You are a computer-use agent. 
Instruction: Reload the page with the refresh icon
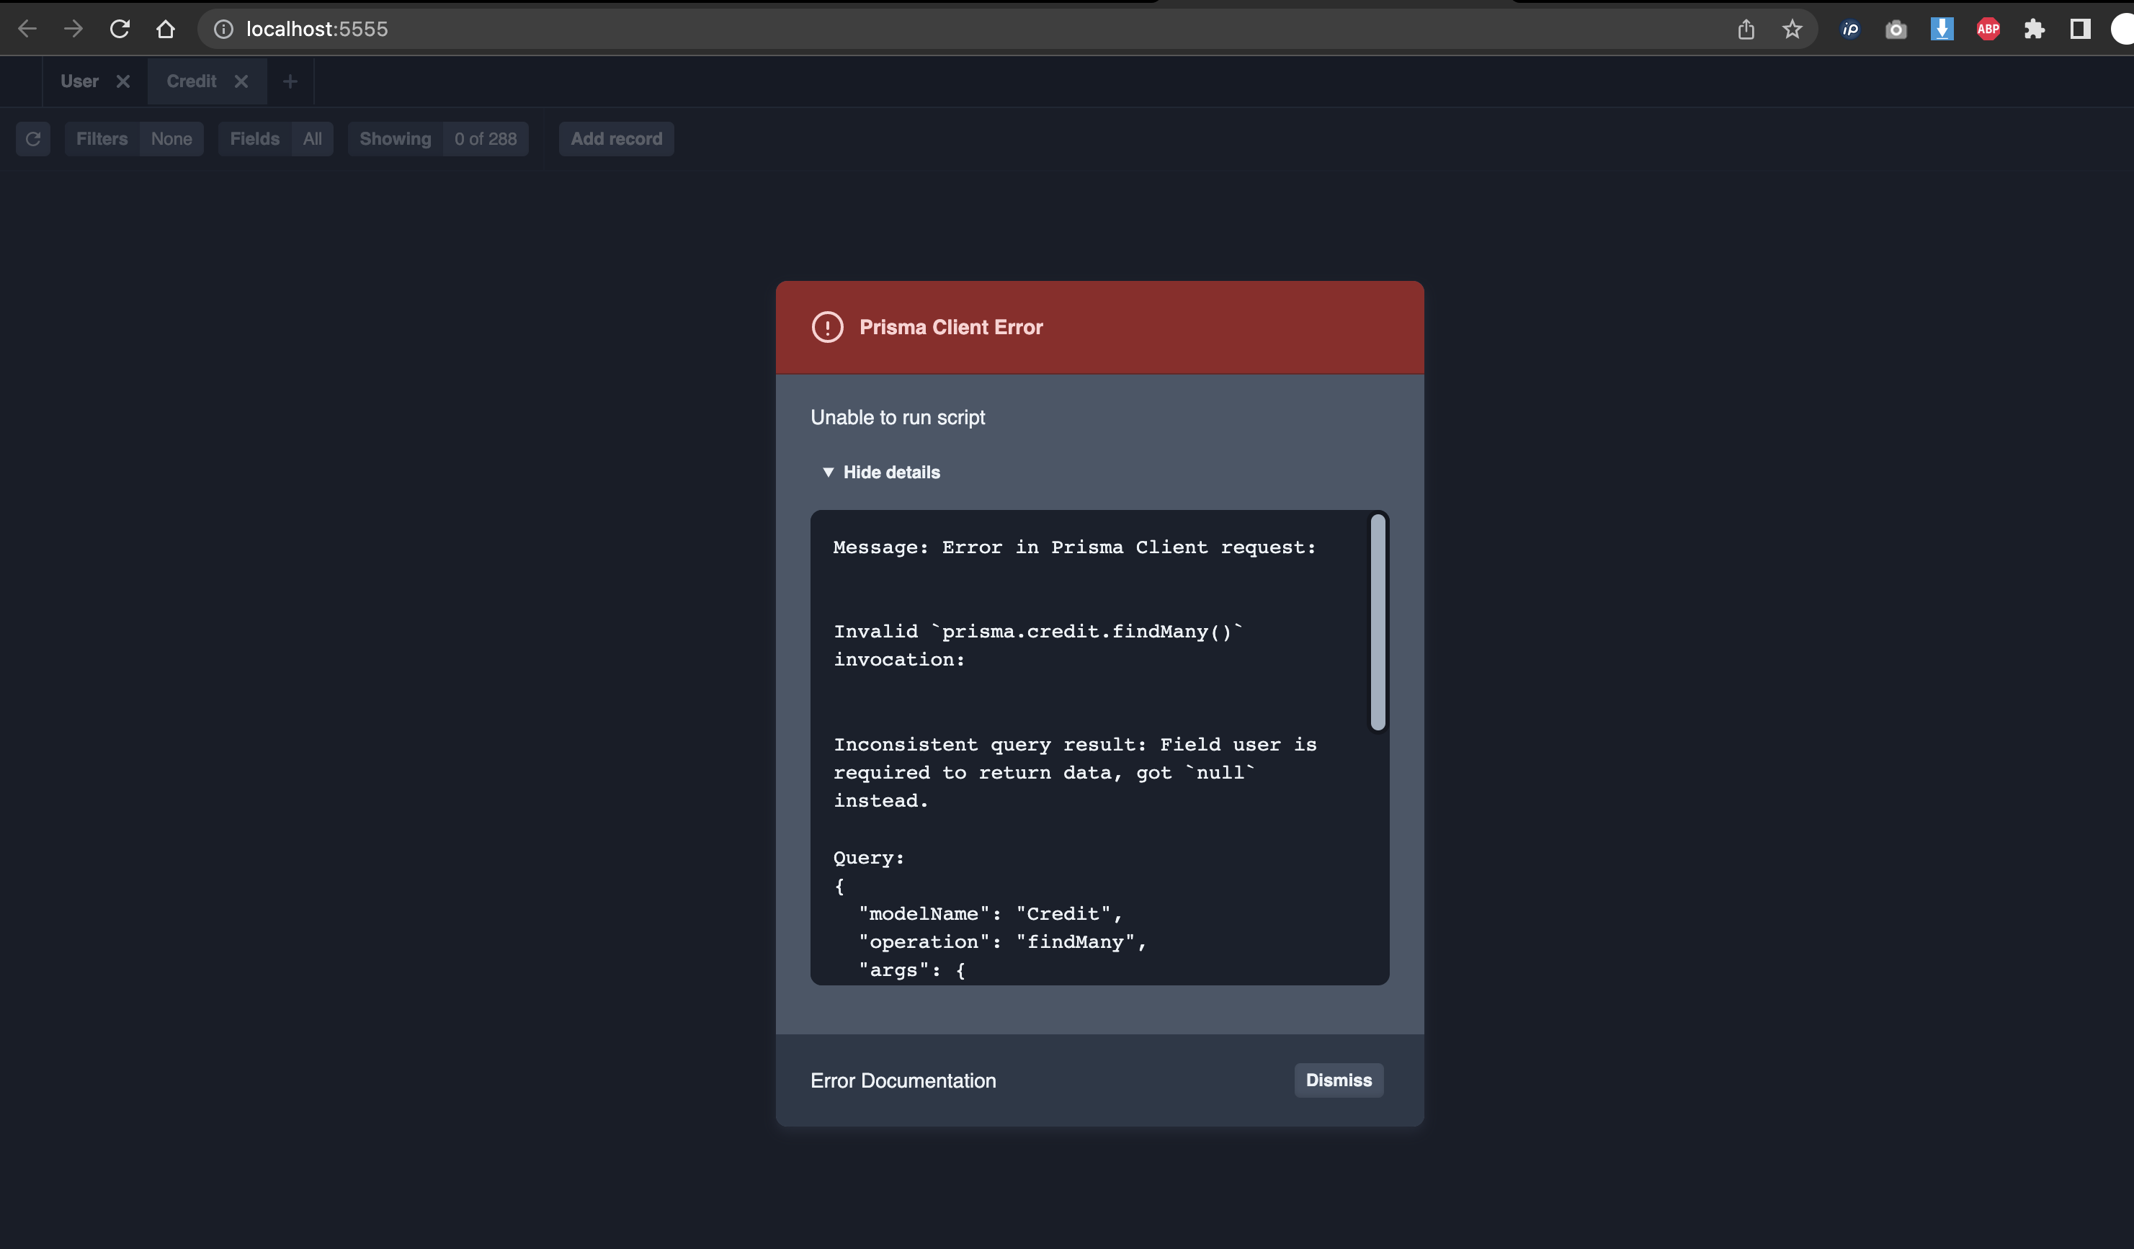[120, 28]
